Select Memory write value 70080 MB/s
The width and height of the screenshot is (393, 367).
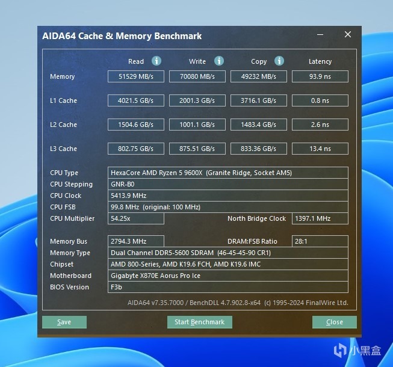(x=197, y=76)
